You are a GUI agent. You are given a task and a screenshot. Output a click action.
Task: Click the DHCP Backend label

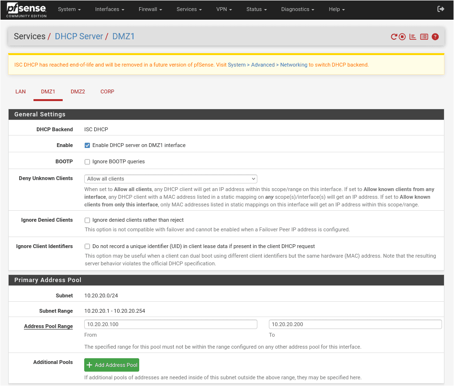(x=55, y=129)
